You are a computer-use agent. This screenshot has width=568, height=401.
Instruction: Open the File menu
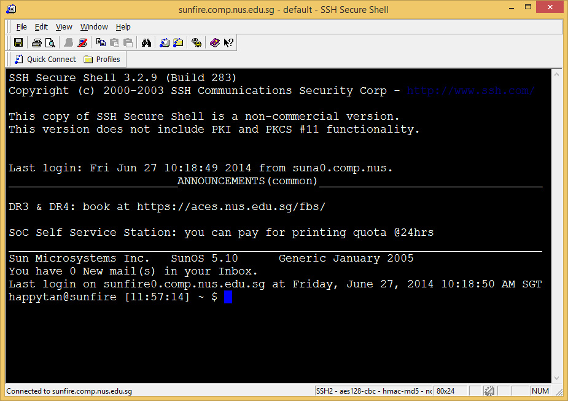tap(21, 27)
